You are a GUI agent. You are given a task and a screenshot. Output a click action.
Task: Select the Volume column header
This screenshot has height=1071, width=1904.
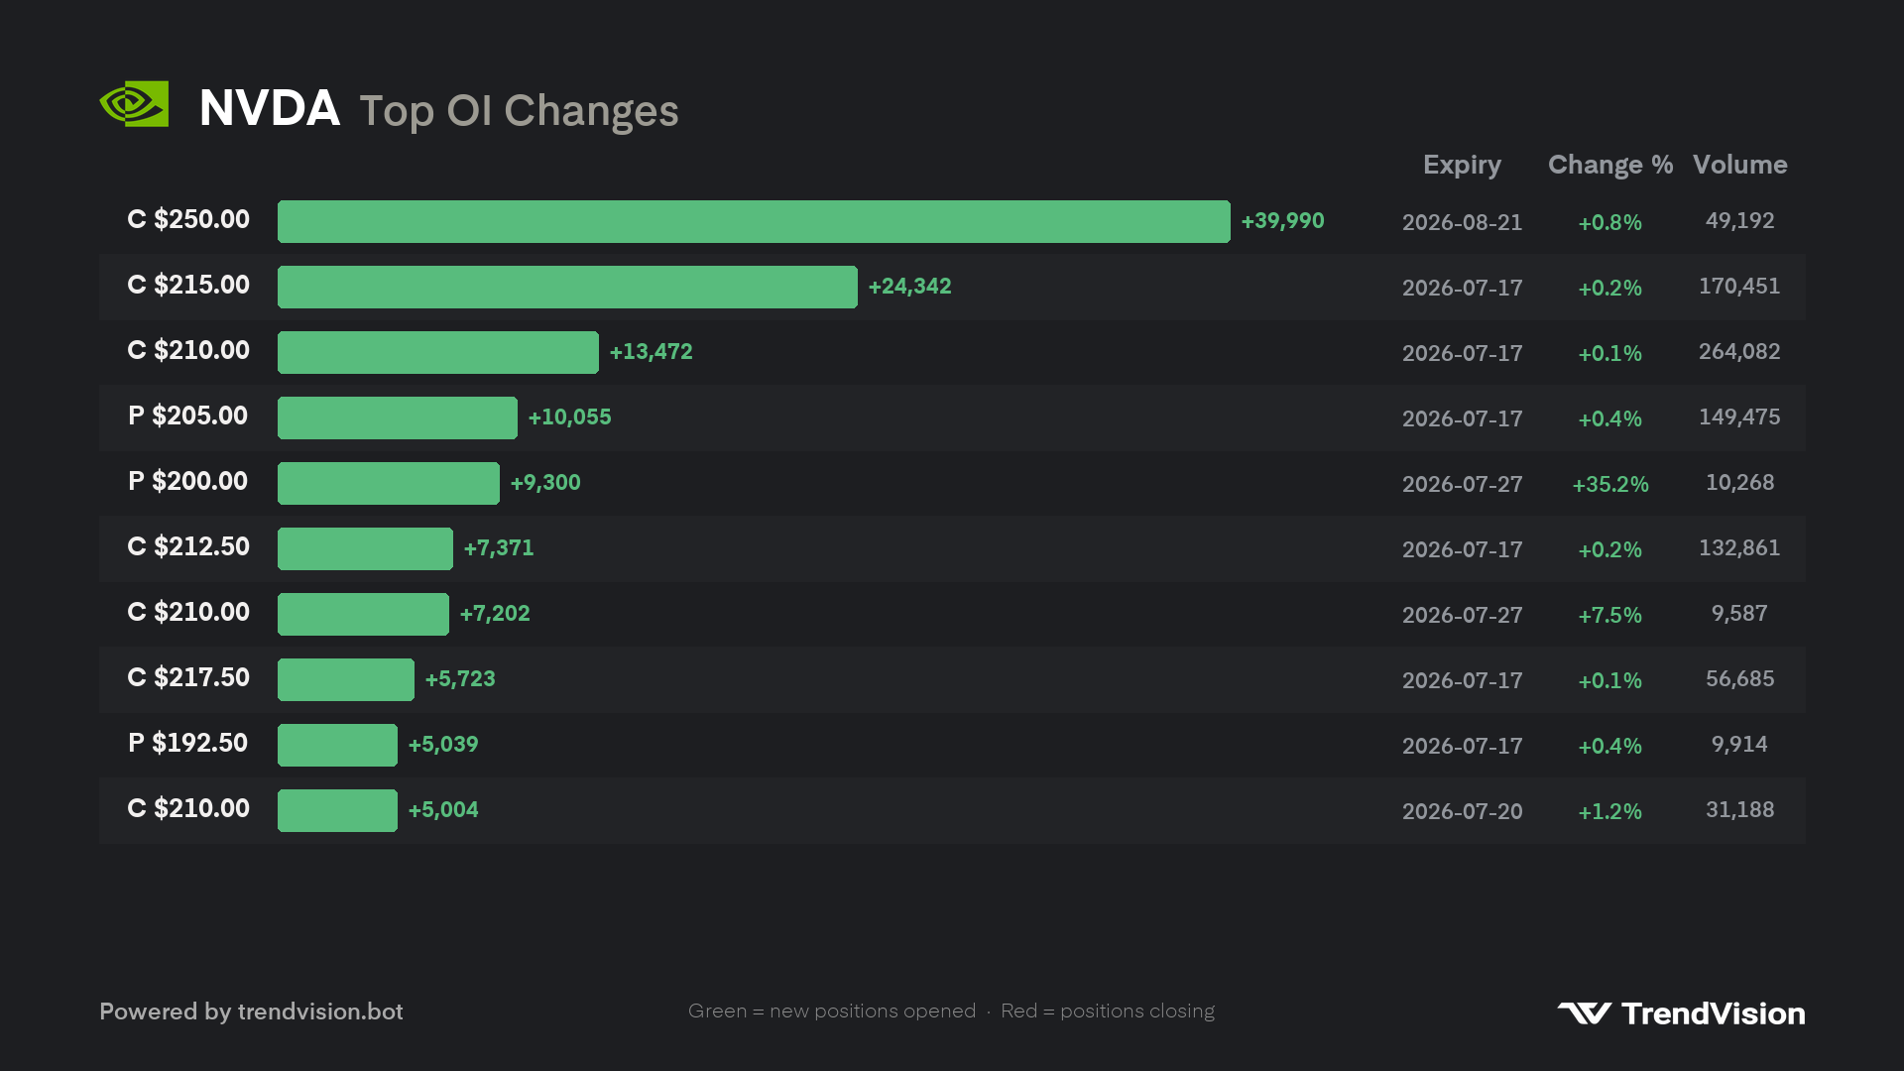(1739, 165)
